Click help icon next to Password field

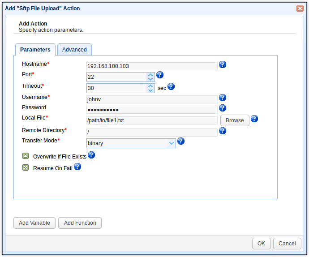[x=223, y=108]
